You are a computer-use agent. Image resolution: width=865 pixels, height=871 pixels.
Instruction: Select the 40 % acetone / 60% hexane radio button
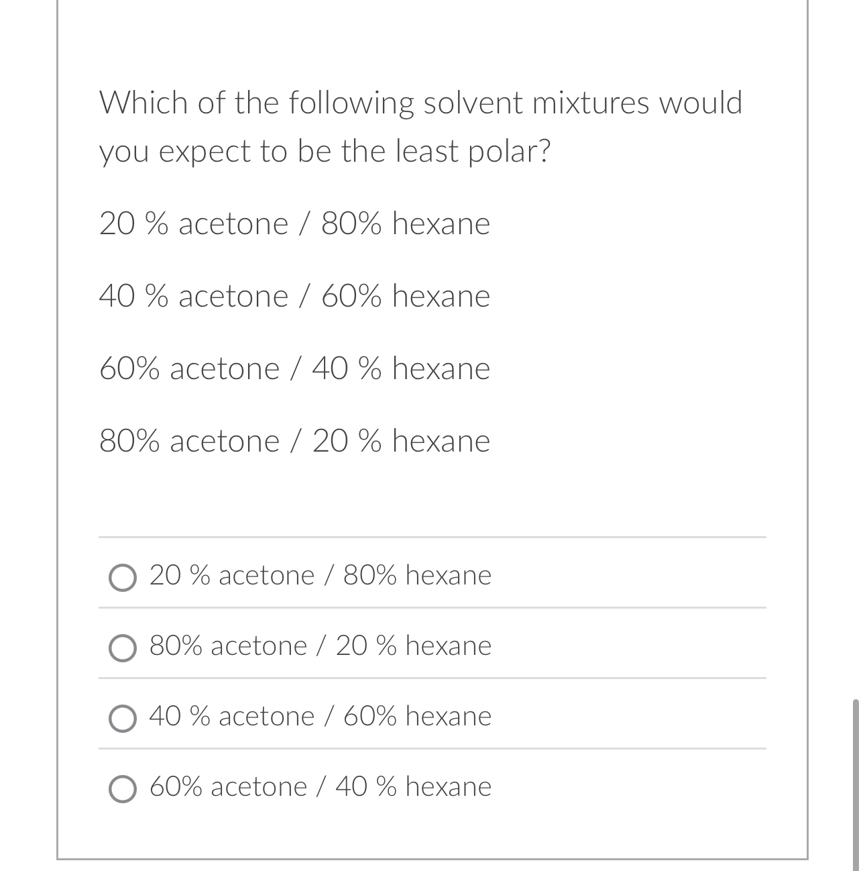pyautogui.click(x=122, y=719)
